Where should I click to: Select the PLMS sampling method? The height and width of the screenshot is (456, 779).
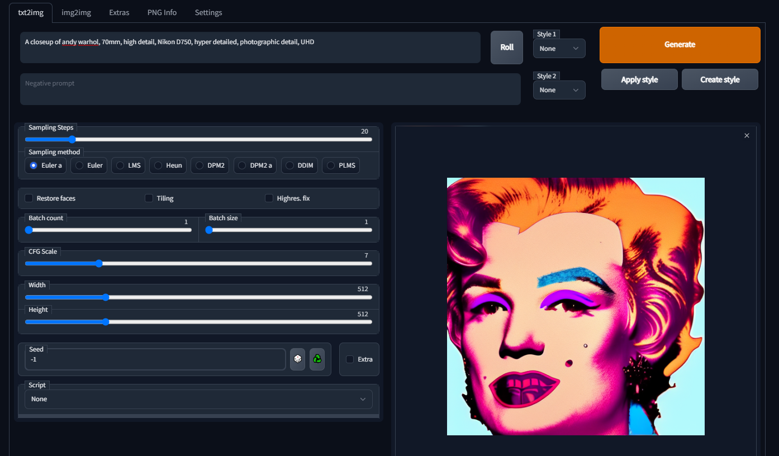[341, 165]
